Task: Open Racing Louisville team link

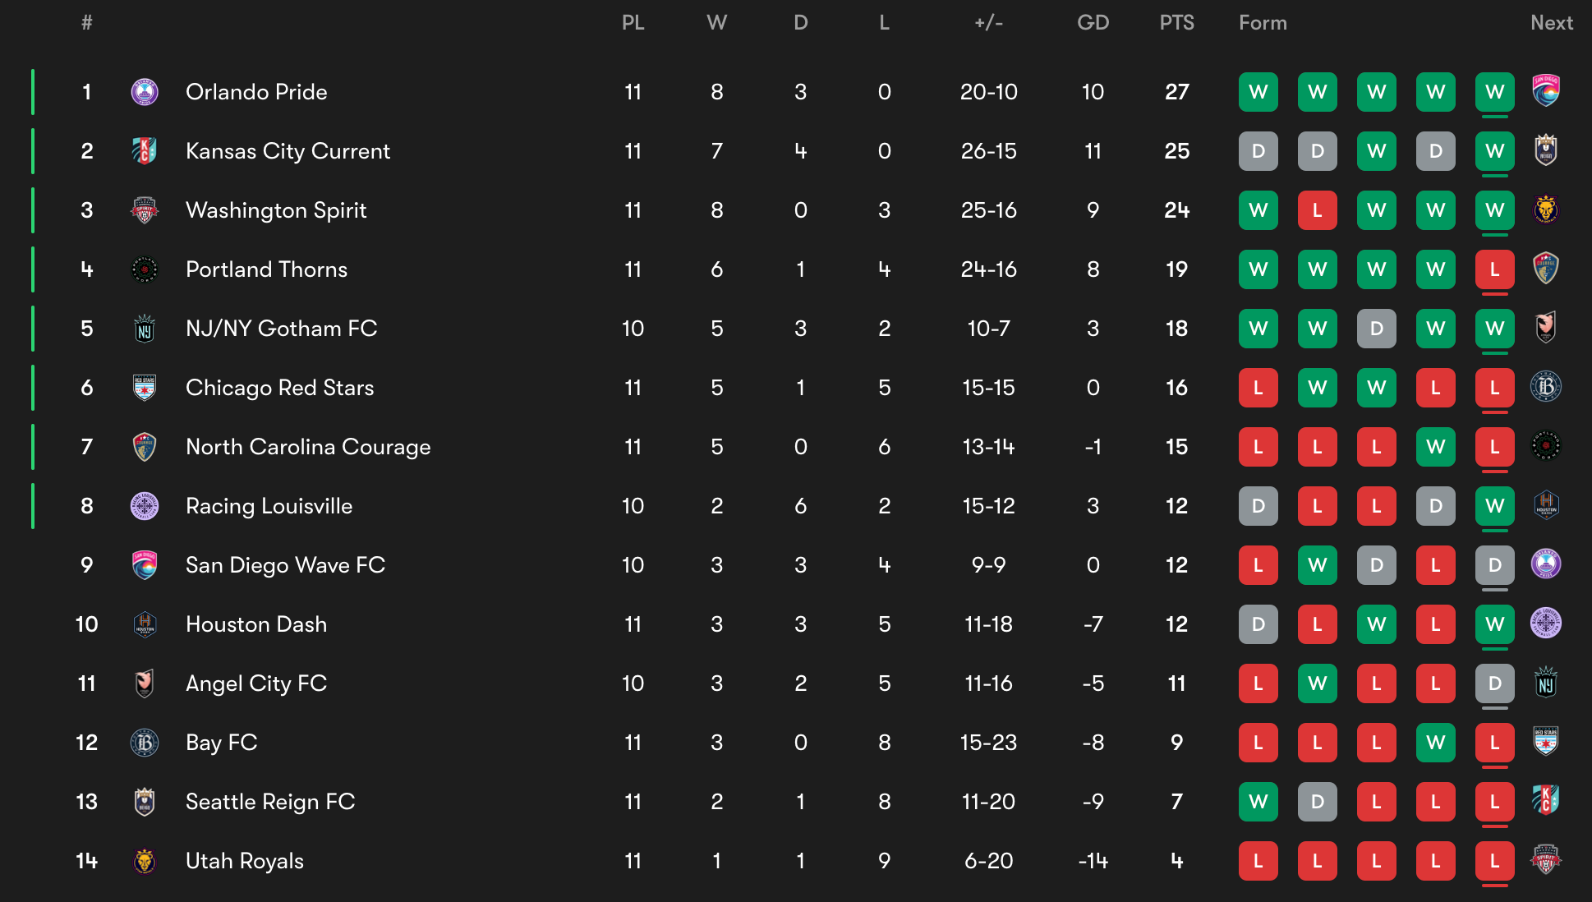Action: click(269, 506)
